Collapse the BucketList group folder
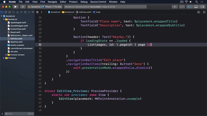This screenshot has height=116, width=207. coord(4,19)
